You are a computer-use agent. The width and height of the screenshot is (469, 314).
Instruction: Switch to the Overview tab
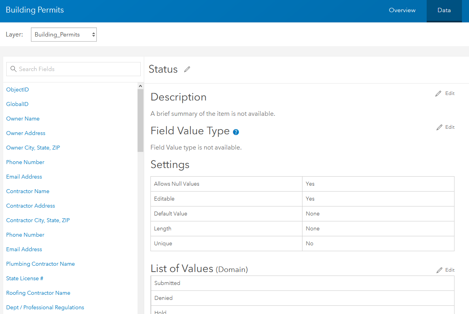402,11
